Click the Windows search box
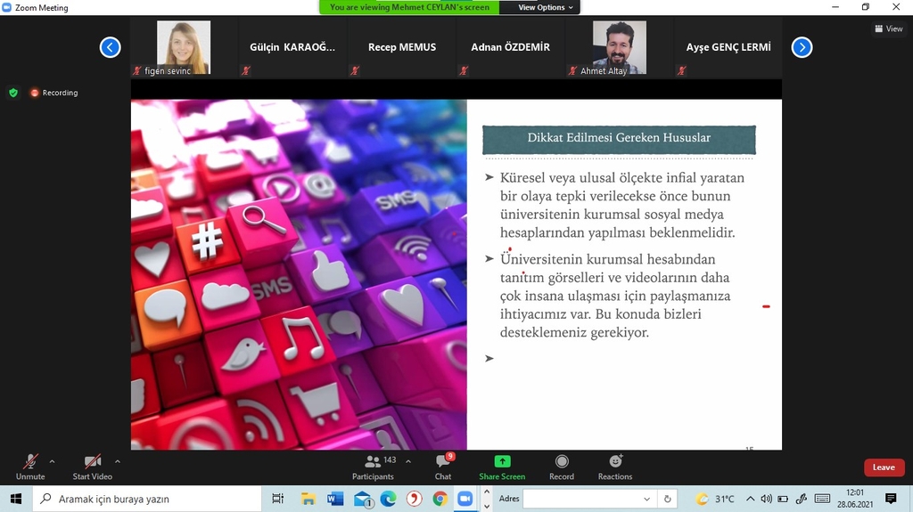 147,499
